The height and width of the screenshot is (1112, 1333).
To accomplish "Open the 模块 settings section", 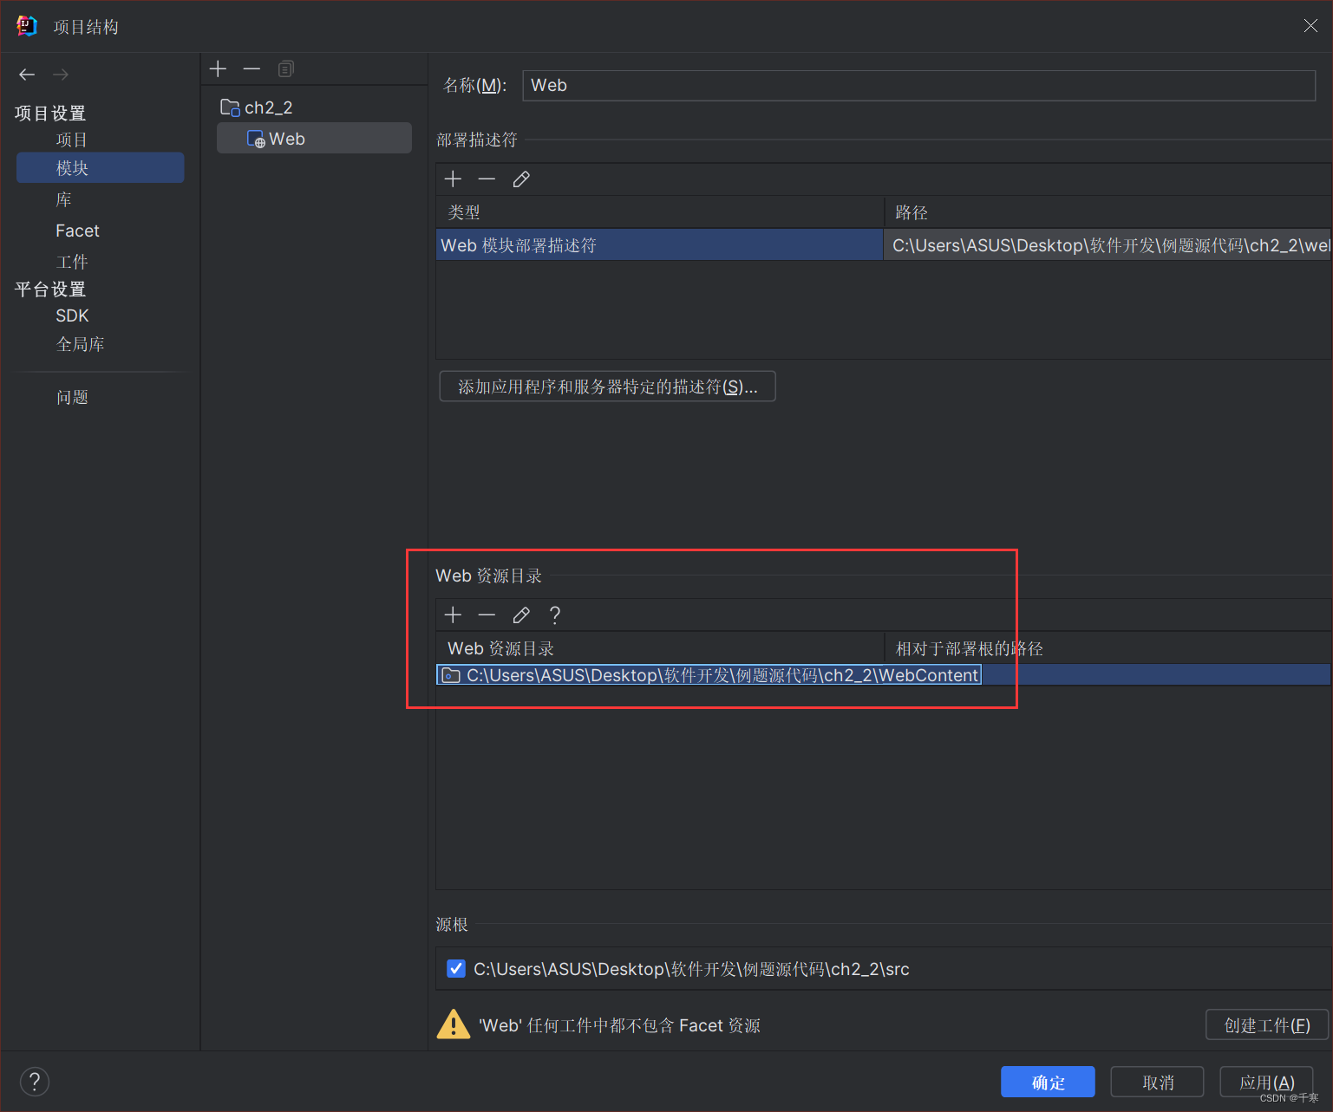I will coord(100,168).
